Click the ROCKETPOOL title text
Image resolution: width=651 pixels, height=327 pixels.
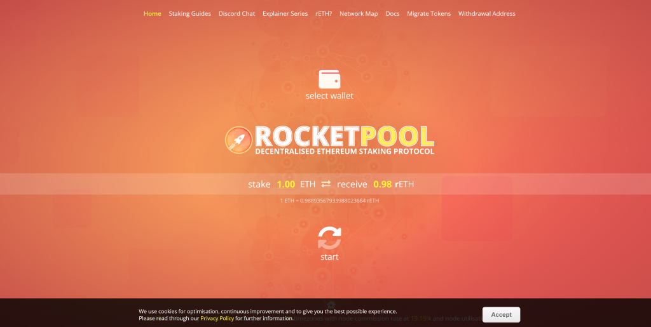click(x=344, y=136)
